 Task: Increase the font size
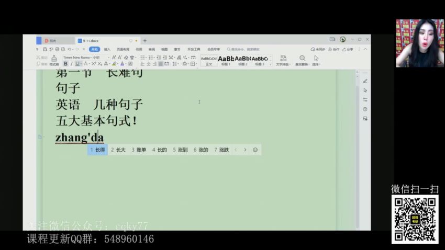pos(114,58)
